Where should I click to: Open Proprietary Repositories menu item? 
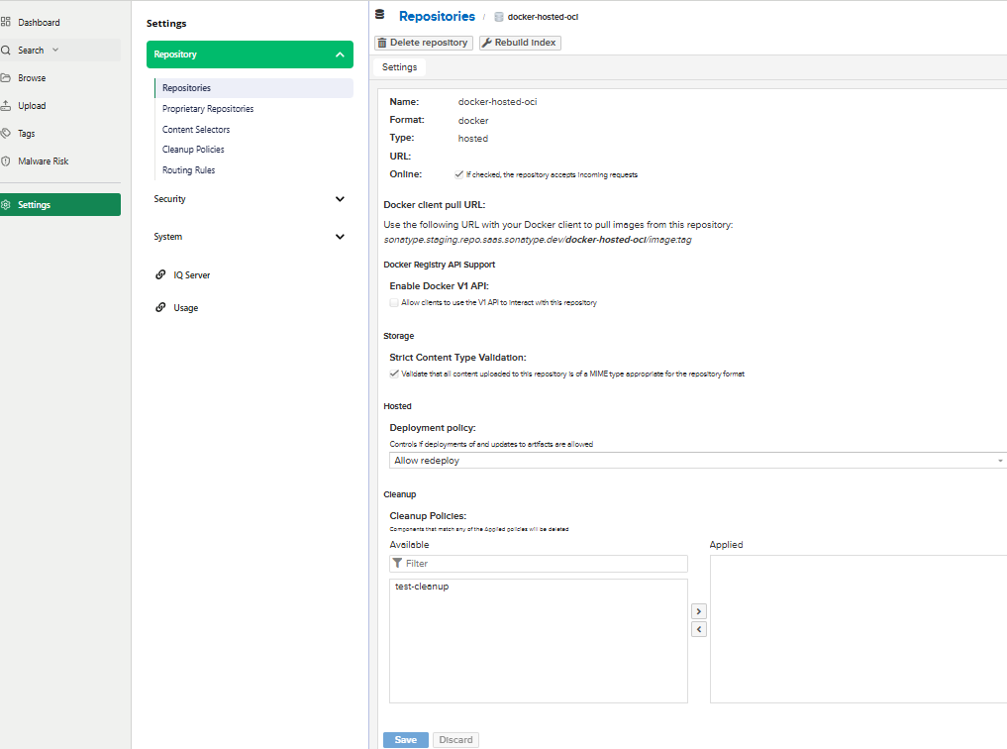click(208, 109)
